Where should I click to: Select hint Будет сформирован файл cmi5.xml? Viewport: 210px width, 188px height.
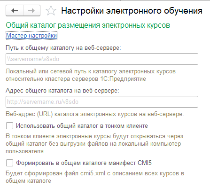tap(95, 177)
